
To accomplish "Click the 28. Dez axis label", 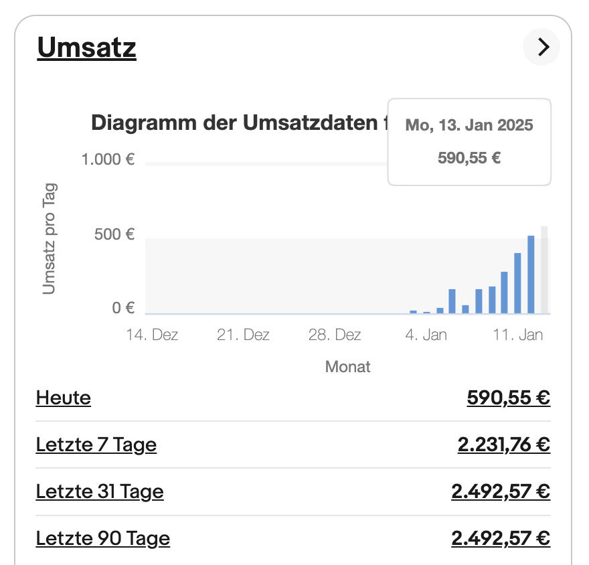I will 335,335.
